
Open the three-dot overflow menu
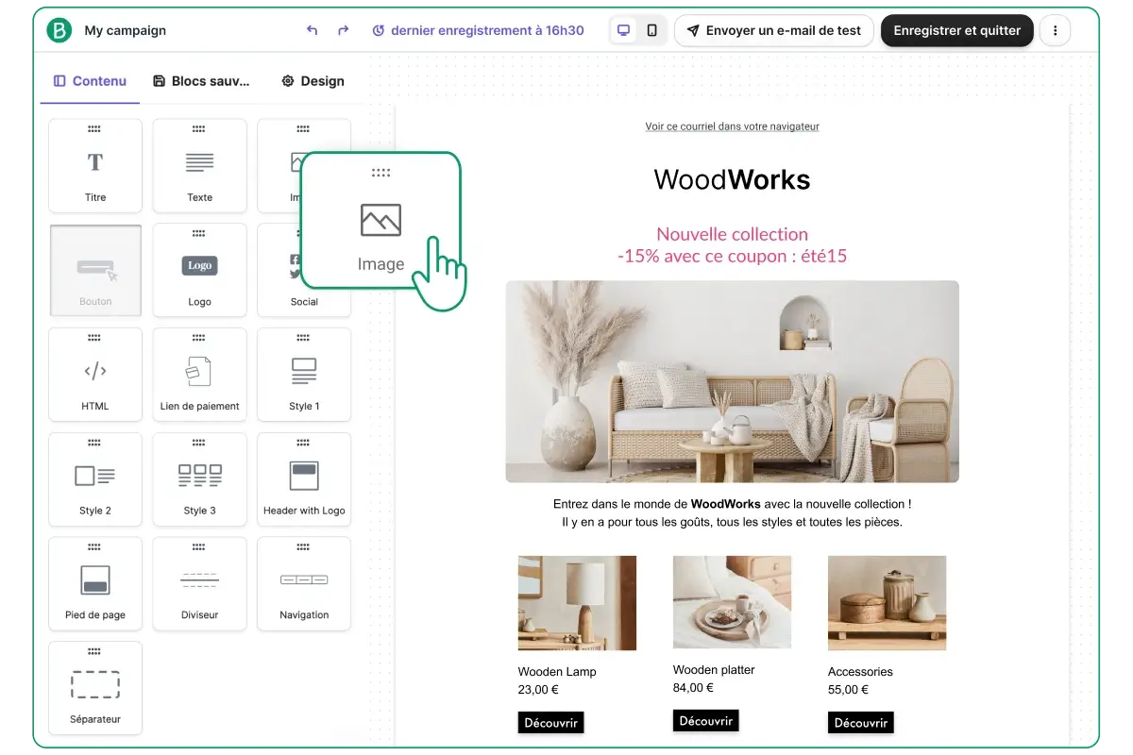pyautogui.click(x=1055, y=29)
